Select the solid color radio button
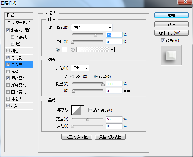The image size is (193, 157). [x=58, y=50]
